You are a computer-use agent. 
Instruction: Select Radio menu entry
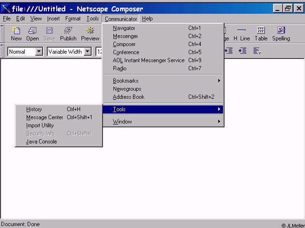(163, 68)
